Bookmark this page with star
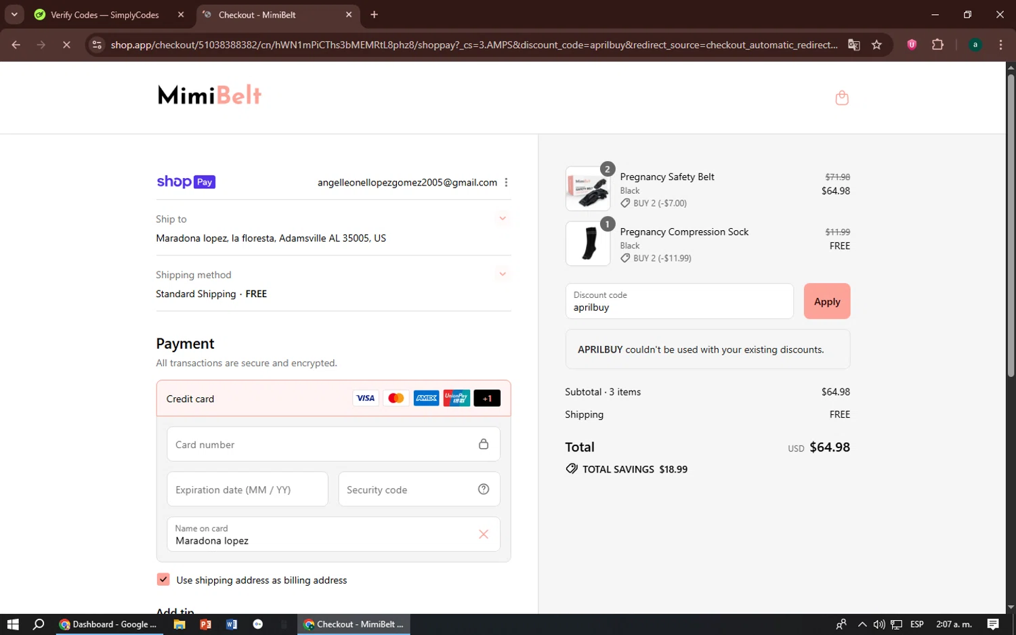1016x635 pixels. tap(877, 45)
